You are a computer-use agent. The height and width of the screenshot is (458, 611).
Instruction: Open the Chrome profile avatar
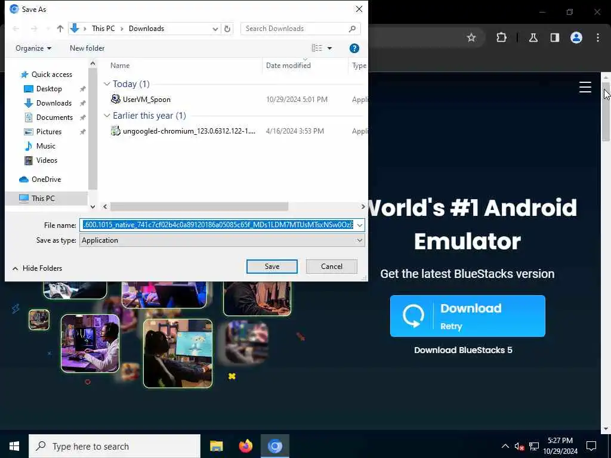coord(576,38)
